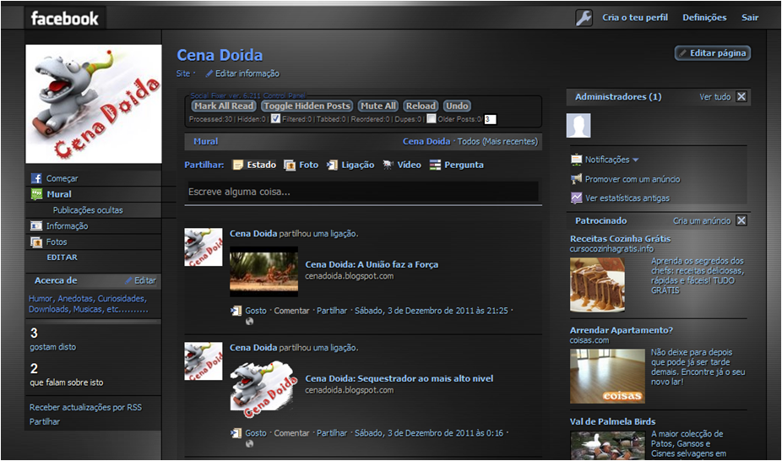Click Comentar on União faz a Força post
Image resolution: width=782 pixels, height=461 pixels.
pyautogui.click(x=291, y=311)
